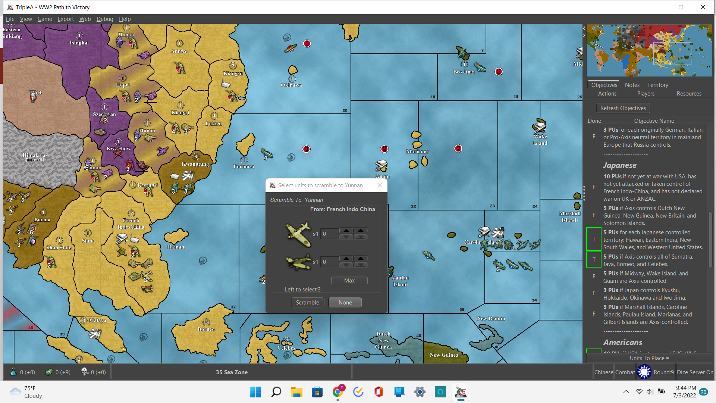This screenshot has width=716, height=403.
Task: Click the convoy marker east of Okinawa
Action: click(307, 44)
